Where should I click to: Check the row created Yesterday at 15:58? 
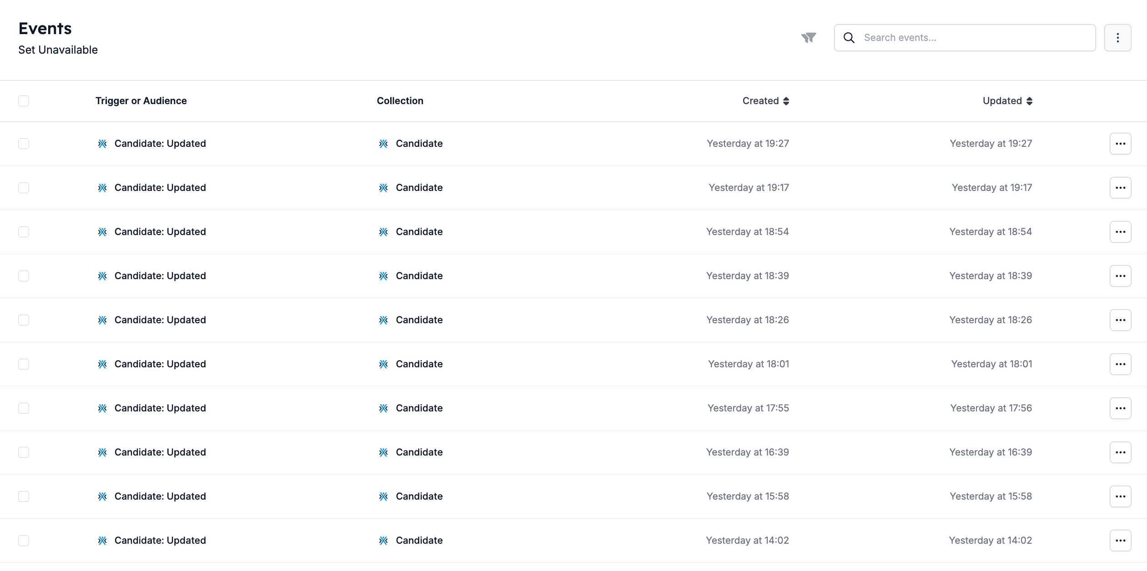pos(24,496)
